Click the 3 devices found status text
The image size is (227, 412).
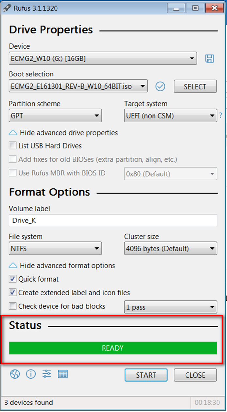28,403
